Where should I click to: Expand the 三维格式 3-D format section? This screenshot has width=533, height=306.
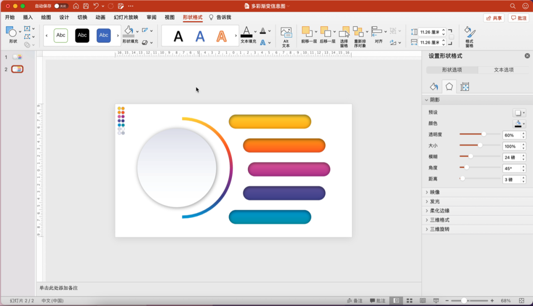point(439,220)
